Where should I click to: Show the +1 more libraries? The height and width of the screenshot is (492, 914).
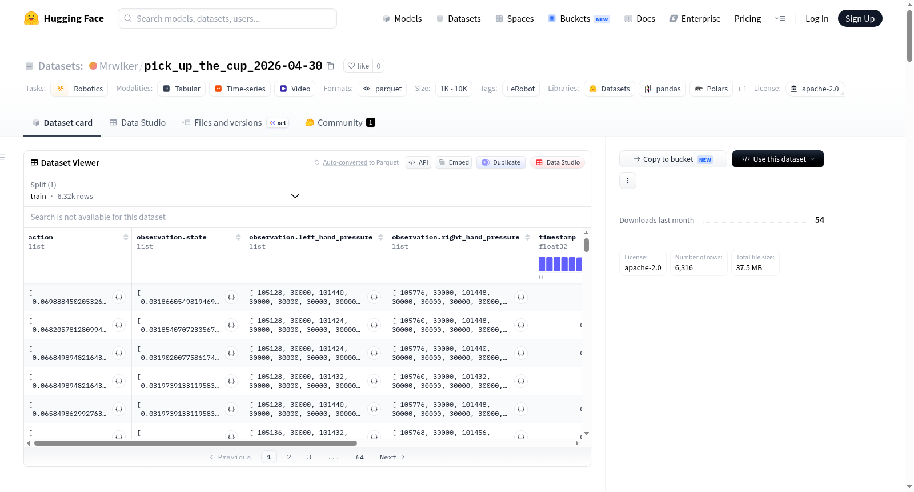[x=742, y=89]
